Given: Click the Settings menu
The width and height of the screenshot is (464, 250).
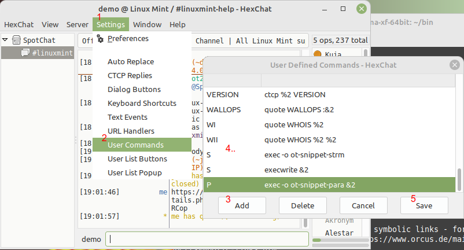Looking at the screenshot, I should pyautogui.click(x=111, y=24).
